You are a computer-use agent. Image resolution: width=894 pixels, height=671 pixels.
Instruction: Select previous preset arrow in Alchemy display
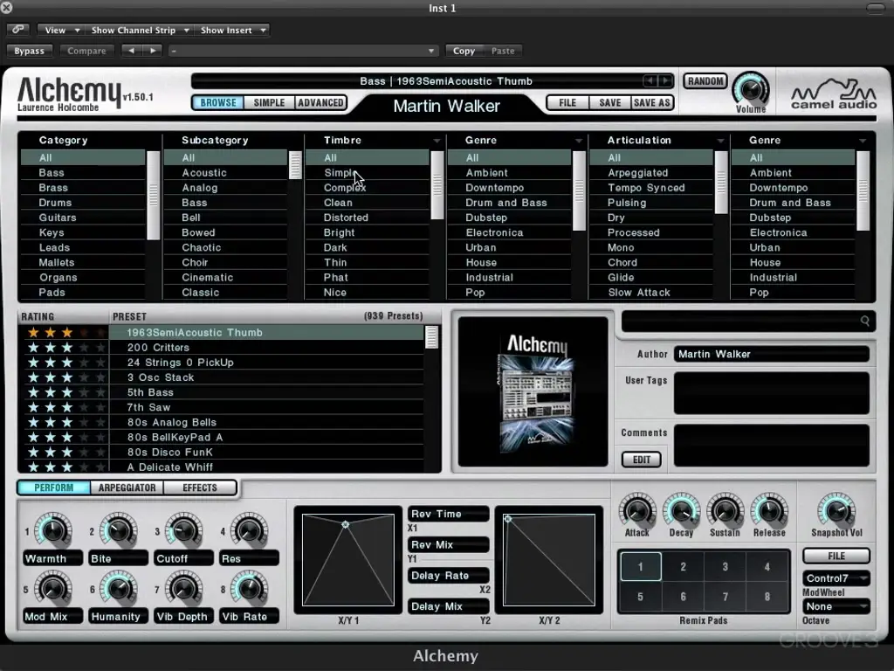click(650, 81)
